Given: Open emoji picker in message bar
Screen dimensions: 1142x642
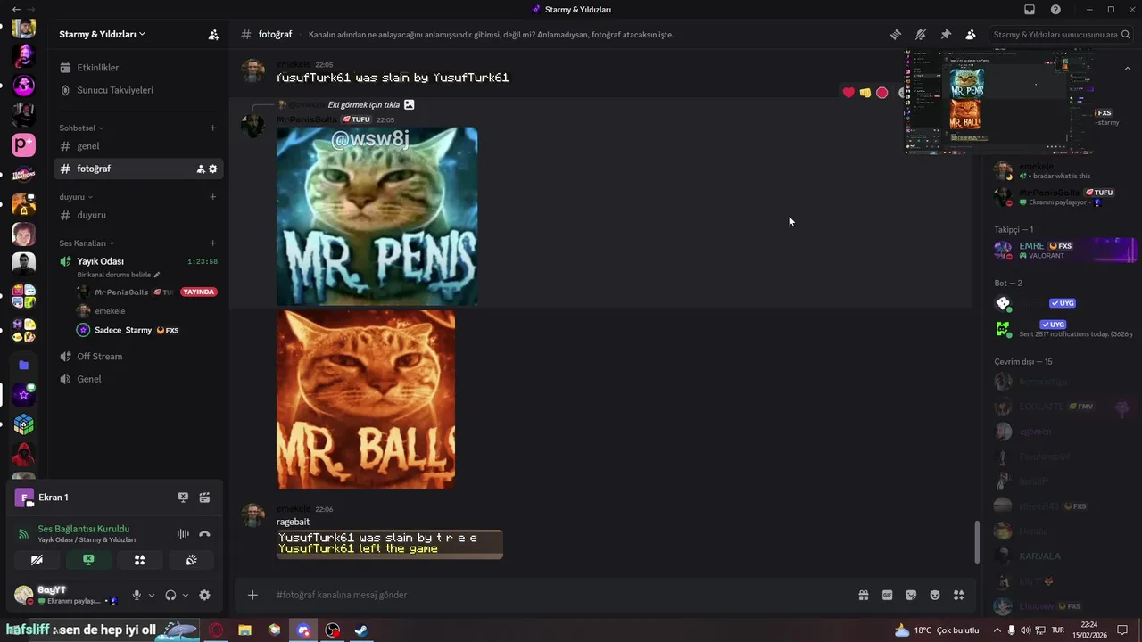Looking at the screenshot, I should click(935, 595).
